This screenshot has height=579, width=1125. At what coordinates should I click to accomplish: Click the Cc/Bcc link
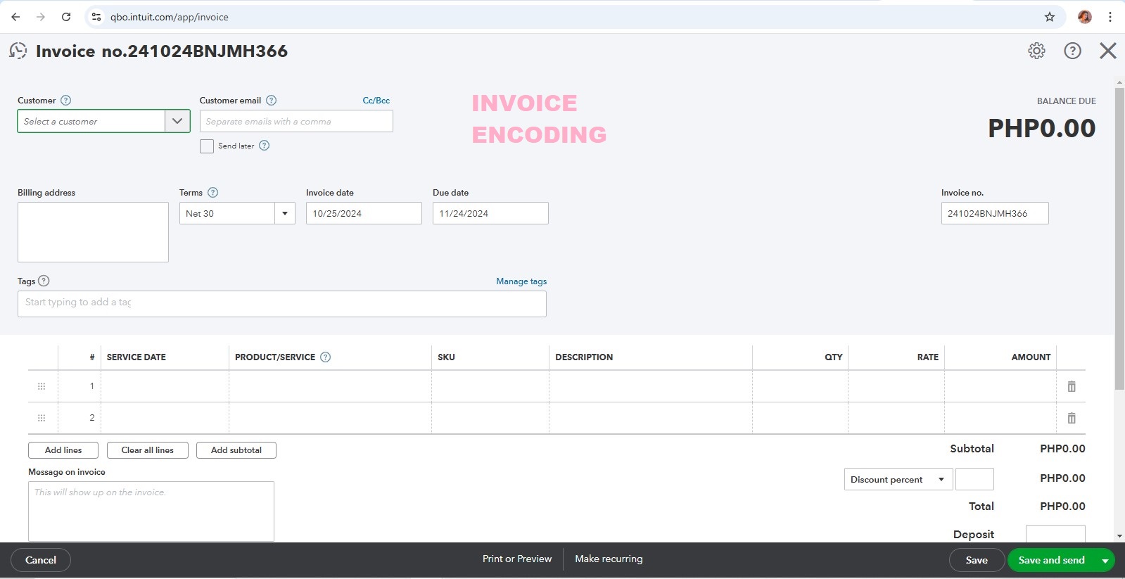coord(376,101)
